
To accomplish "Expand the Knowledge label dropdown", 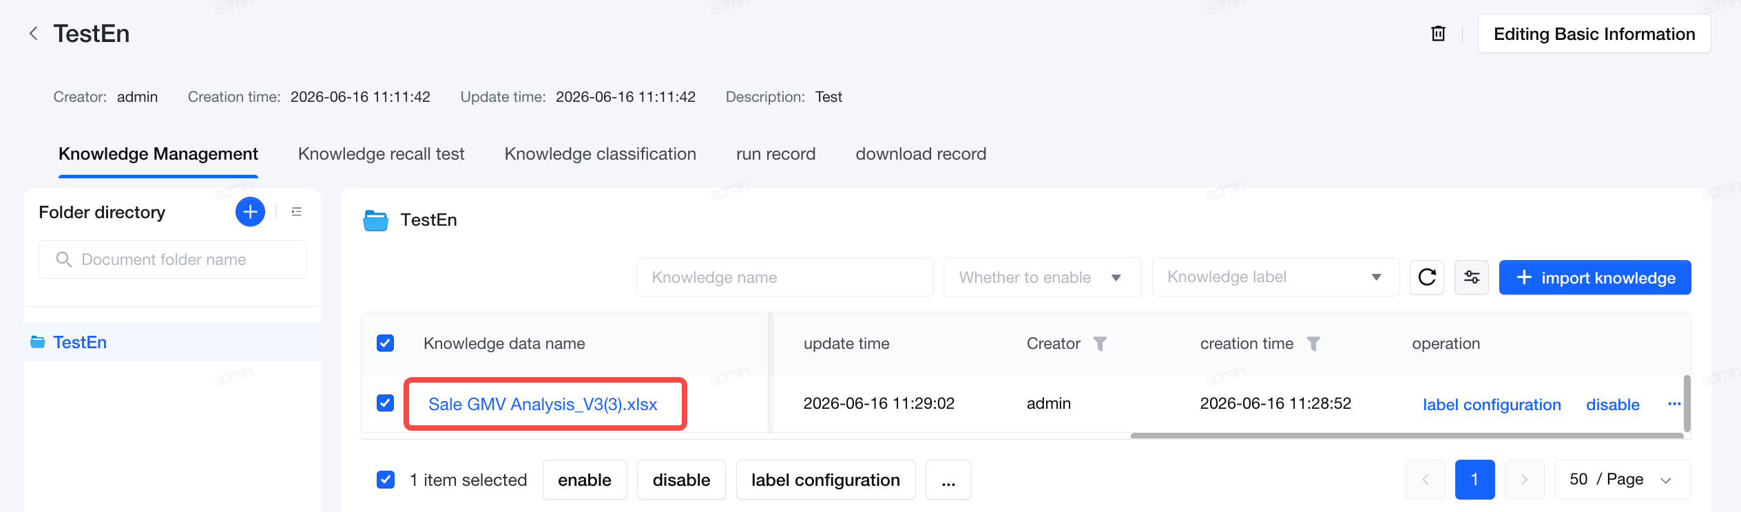I will pyautogui.click(x=1275, y=277).
